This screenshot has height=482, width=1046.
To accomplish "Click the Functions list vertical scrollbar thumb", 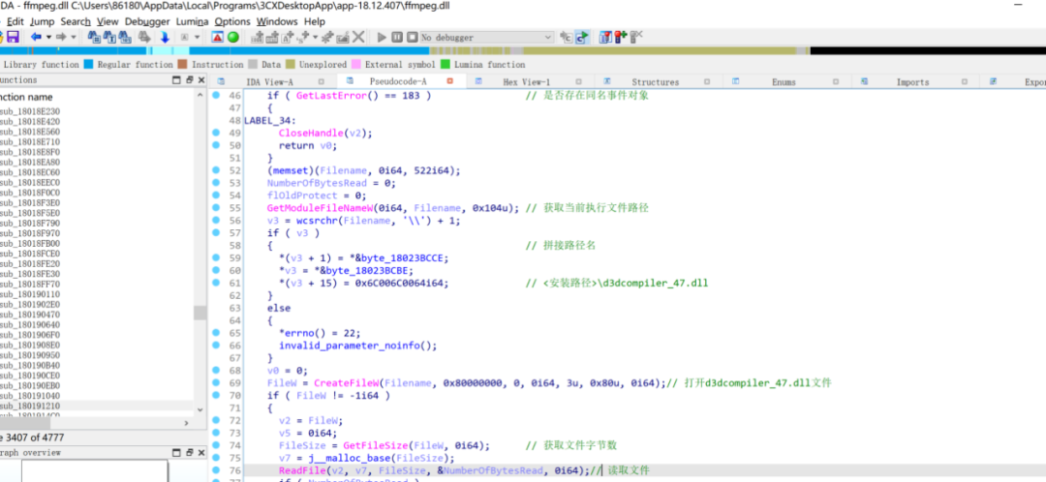I will tap(200, 313).
